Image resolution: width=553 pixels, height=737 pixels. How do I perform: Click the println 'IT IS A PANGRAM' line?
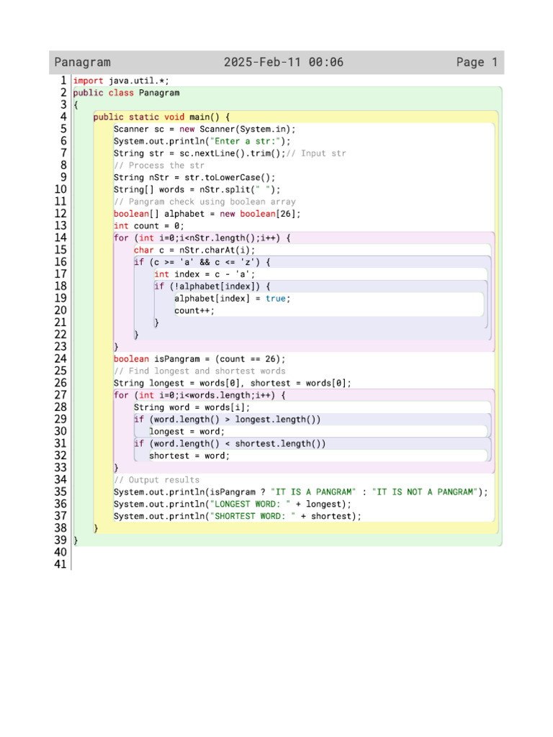(301, 492)
